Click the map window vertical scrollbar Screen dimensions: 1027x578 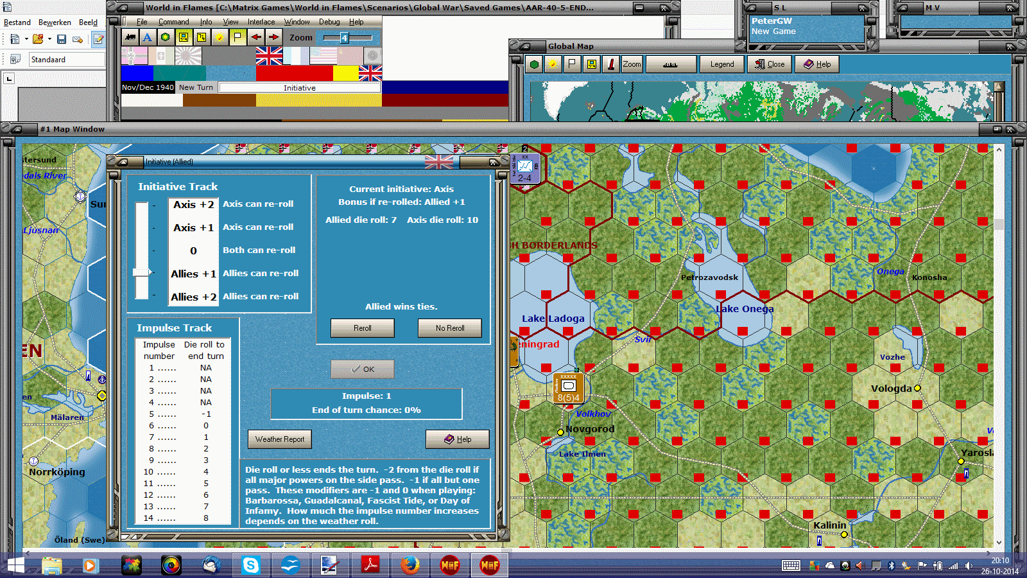[999, 346]
